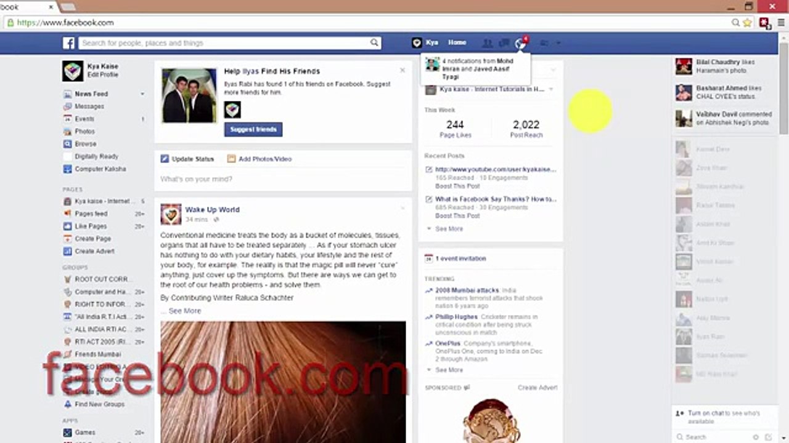Click the red extension icon beside the bookmark star
This screenshot has width=789, height=443.
pyautogui.click(x=764, y=23)
